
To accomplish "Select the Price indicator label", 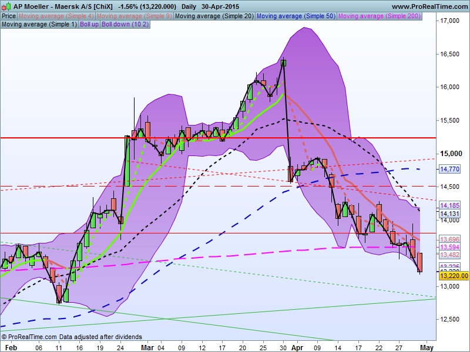I will click(x=9, y=16).
